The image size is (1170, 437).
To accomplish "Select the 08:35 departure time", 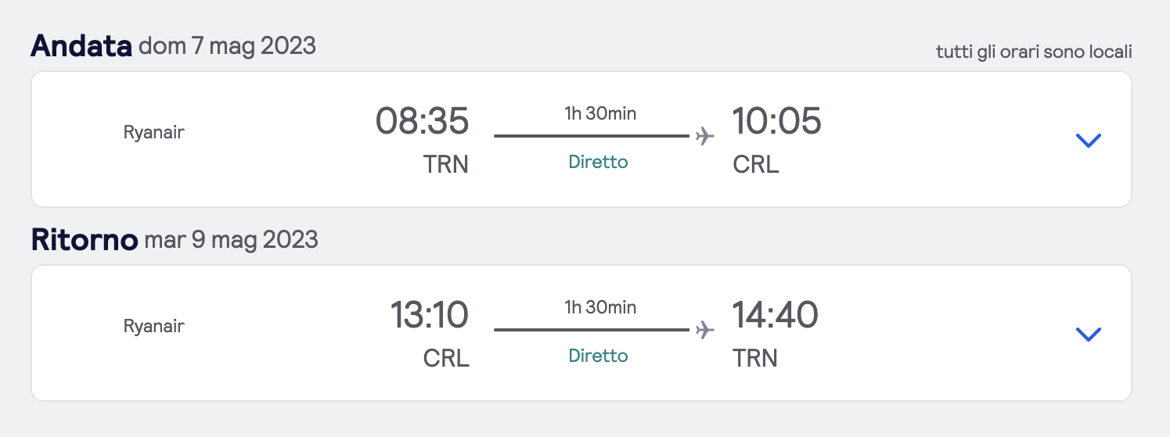I will 422,121.
